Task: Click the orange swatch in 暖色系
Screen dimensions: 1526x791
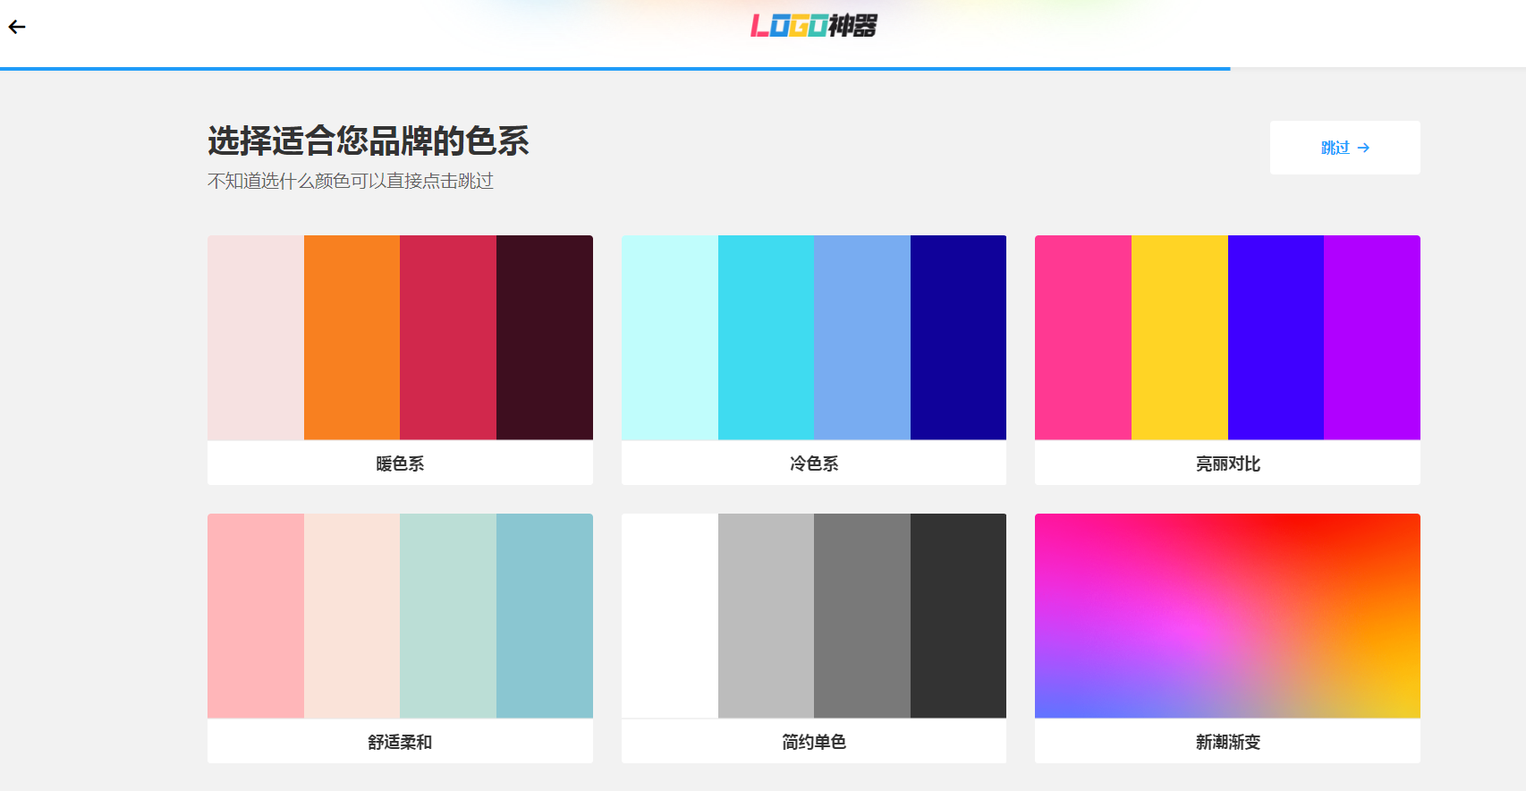Action: click(352, 337)
